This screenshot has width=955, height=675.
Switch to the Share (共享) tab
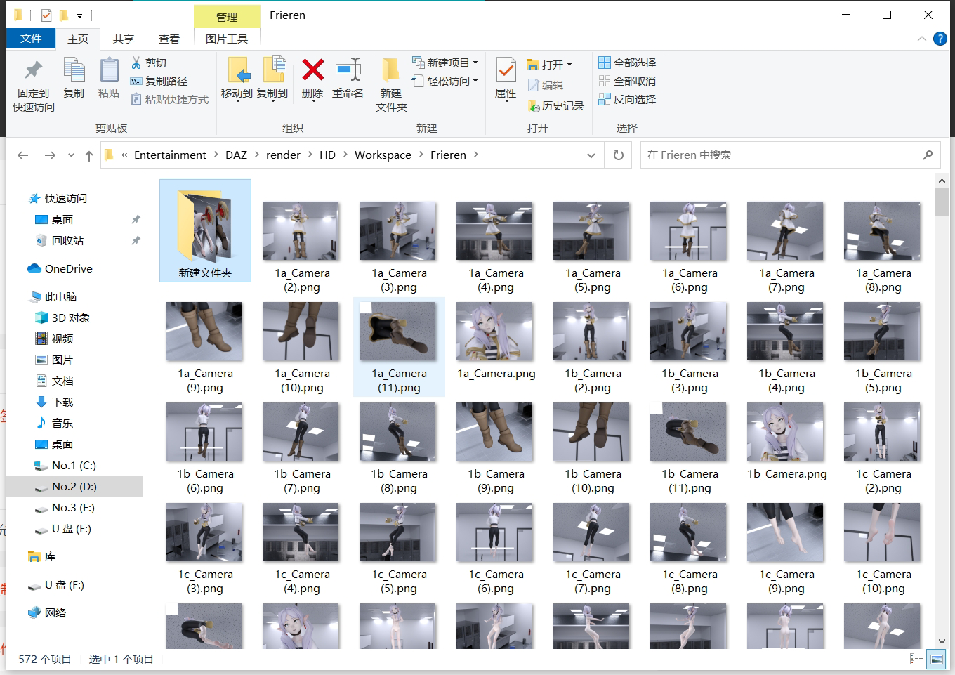[124, 39]
